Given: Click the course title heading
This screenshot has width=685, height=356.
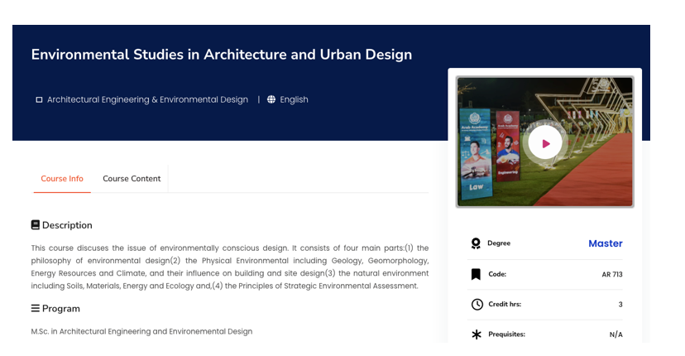Looking at the screenshot, I should (221, 55).
